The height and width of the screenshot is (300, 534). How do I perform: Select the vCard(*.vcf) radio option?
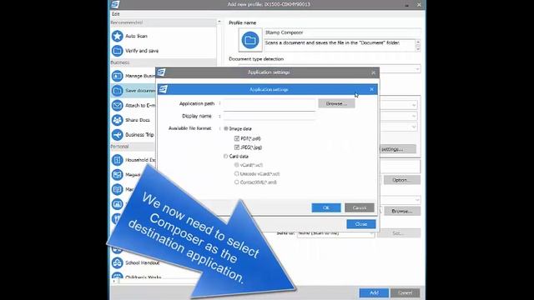point(236,165)
